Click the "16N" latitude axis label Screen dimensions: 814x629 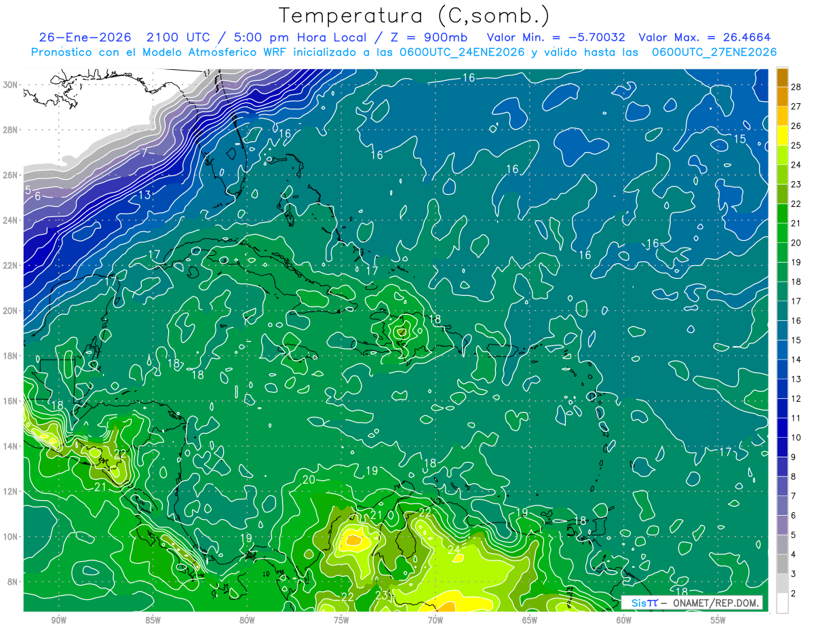pyautogui.click(x=11, y=401)
